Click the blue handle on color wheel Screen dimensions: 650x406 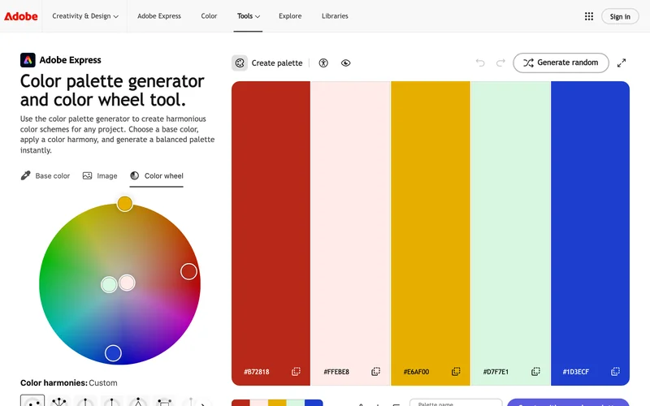pyautogui.click(x=113, y=353)
